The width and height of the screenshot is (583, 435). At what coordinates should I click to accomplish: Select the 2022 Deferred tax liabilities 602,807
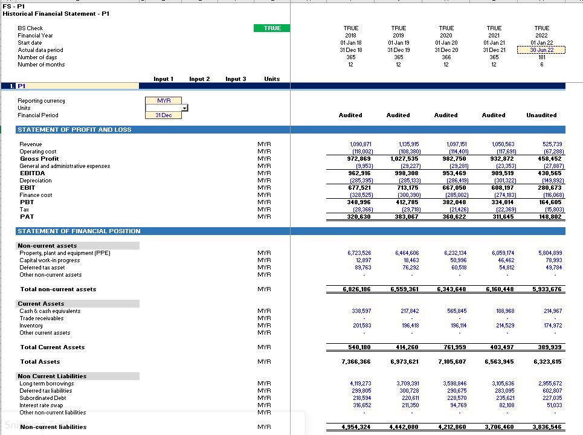pyautogui.click(x=552, y=391)
